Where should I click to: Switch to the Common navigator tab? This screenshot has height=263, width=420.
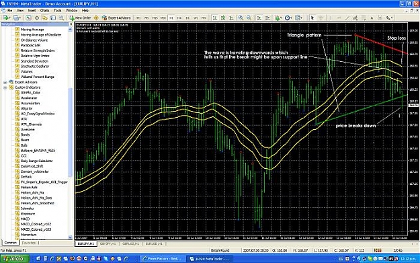pyautogui.click(x=11, y=243)
